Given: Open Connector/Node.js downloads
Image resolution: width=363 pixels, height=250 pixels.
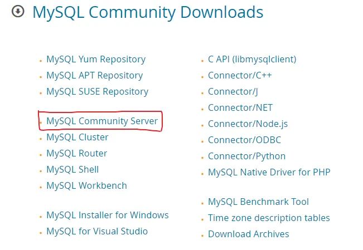Looking at the screenshot, I should pyautogui.click(x=248, y=124).
